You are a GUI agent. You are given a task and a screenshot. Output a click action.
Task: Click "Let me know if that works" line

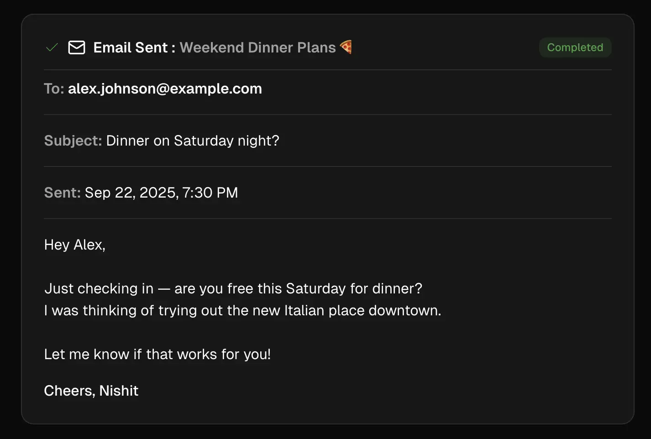point(157,354)
